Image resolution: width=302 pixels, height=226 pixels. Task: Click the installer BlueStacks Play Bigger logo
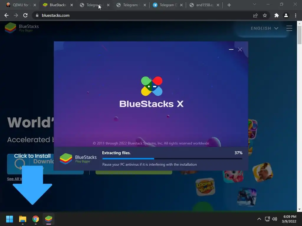point(78,159)
